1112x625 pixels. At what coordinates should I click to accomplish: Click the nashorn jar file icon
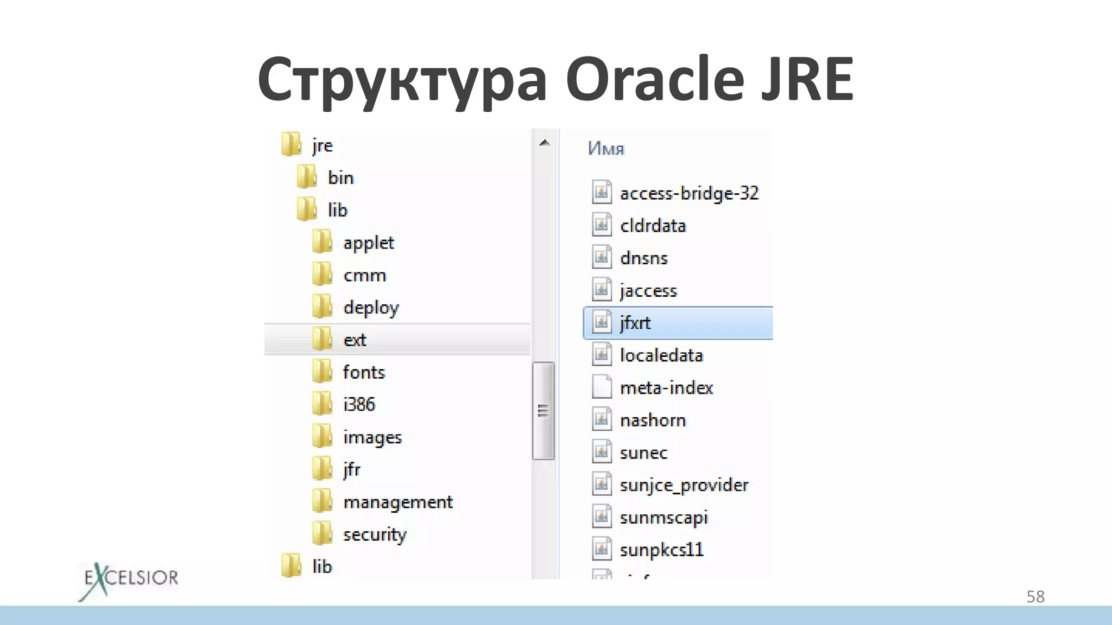point(602,419)
